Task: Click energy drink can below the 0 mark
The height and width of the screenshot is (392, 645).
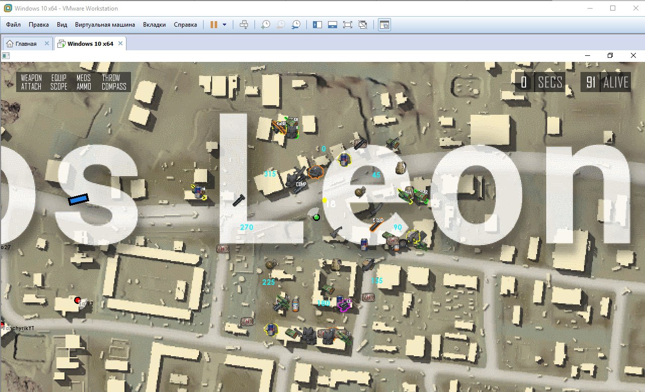Action: pyautogui.click(x=344, y=160)
